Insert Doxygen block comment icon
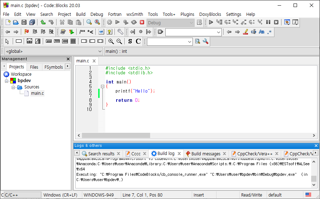 [x=82, y=32]
